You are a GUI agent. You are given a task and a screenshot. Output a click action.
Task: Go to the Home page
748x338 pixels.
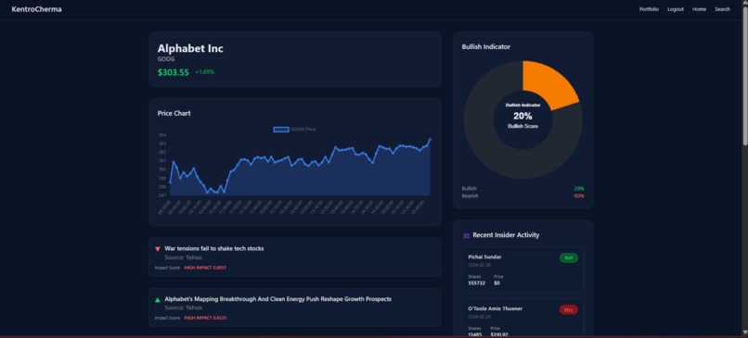tap(700, 9)
